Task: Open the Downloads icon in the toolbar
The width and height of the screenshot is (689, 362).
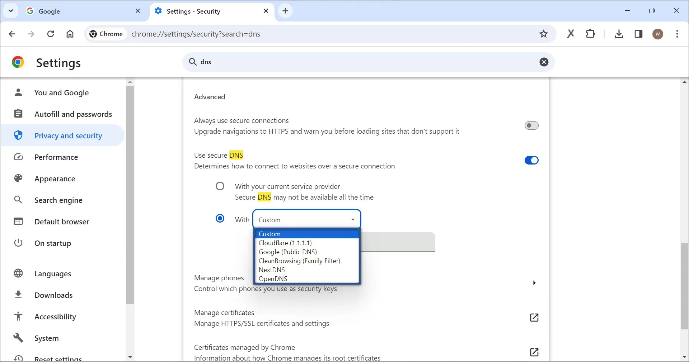Action: [x=619, y=34]
